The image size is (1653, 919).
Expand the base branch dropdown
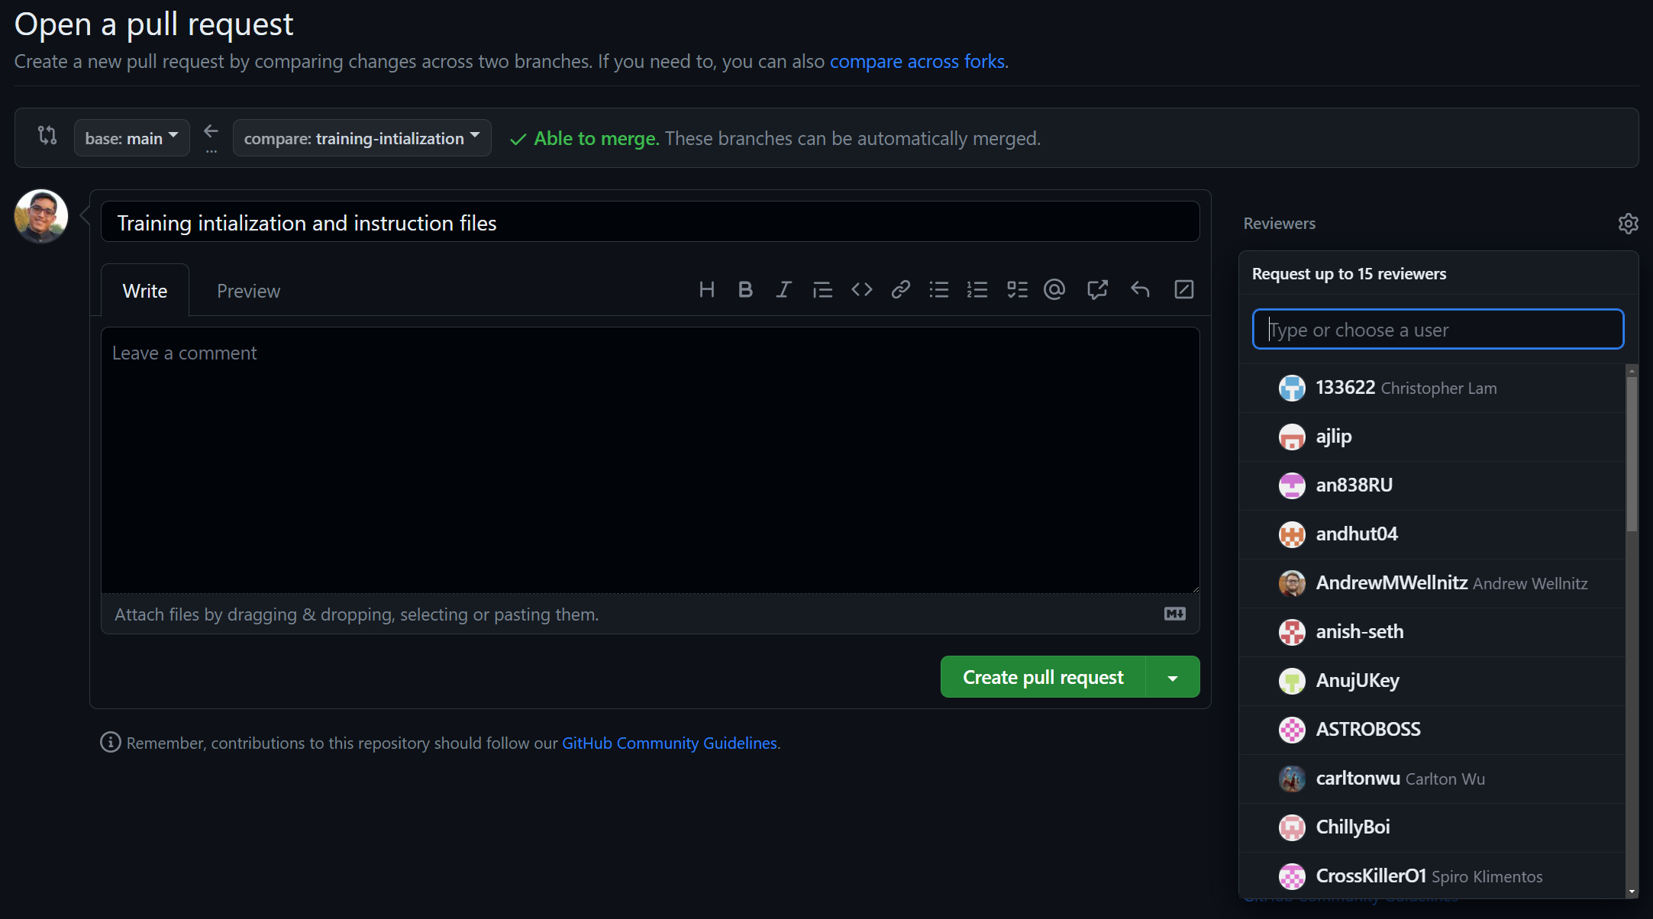click(x=130, y=137)
